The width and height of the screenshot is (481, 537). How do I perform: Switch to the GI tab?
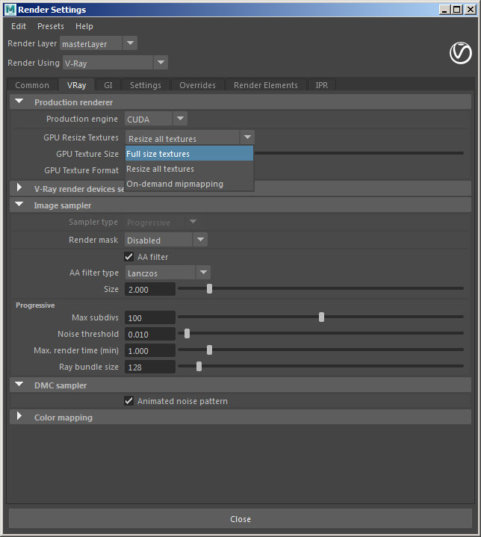(x=108, y=85)
